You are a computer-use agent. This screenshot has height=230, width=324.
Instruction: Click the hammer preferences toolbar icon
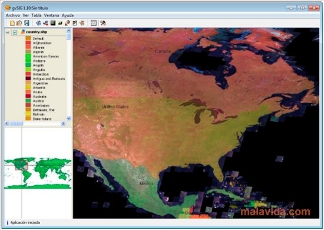pyautogui.click(x=103, y=23)
